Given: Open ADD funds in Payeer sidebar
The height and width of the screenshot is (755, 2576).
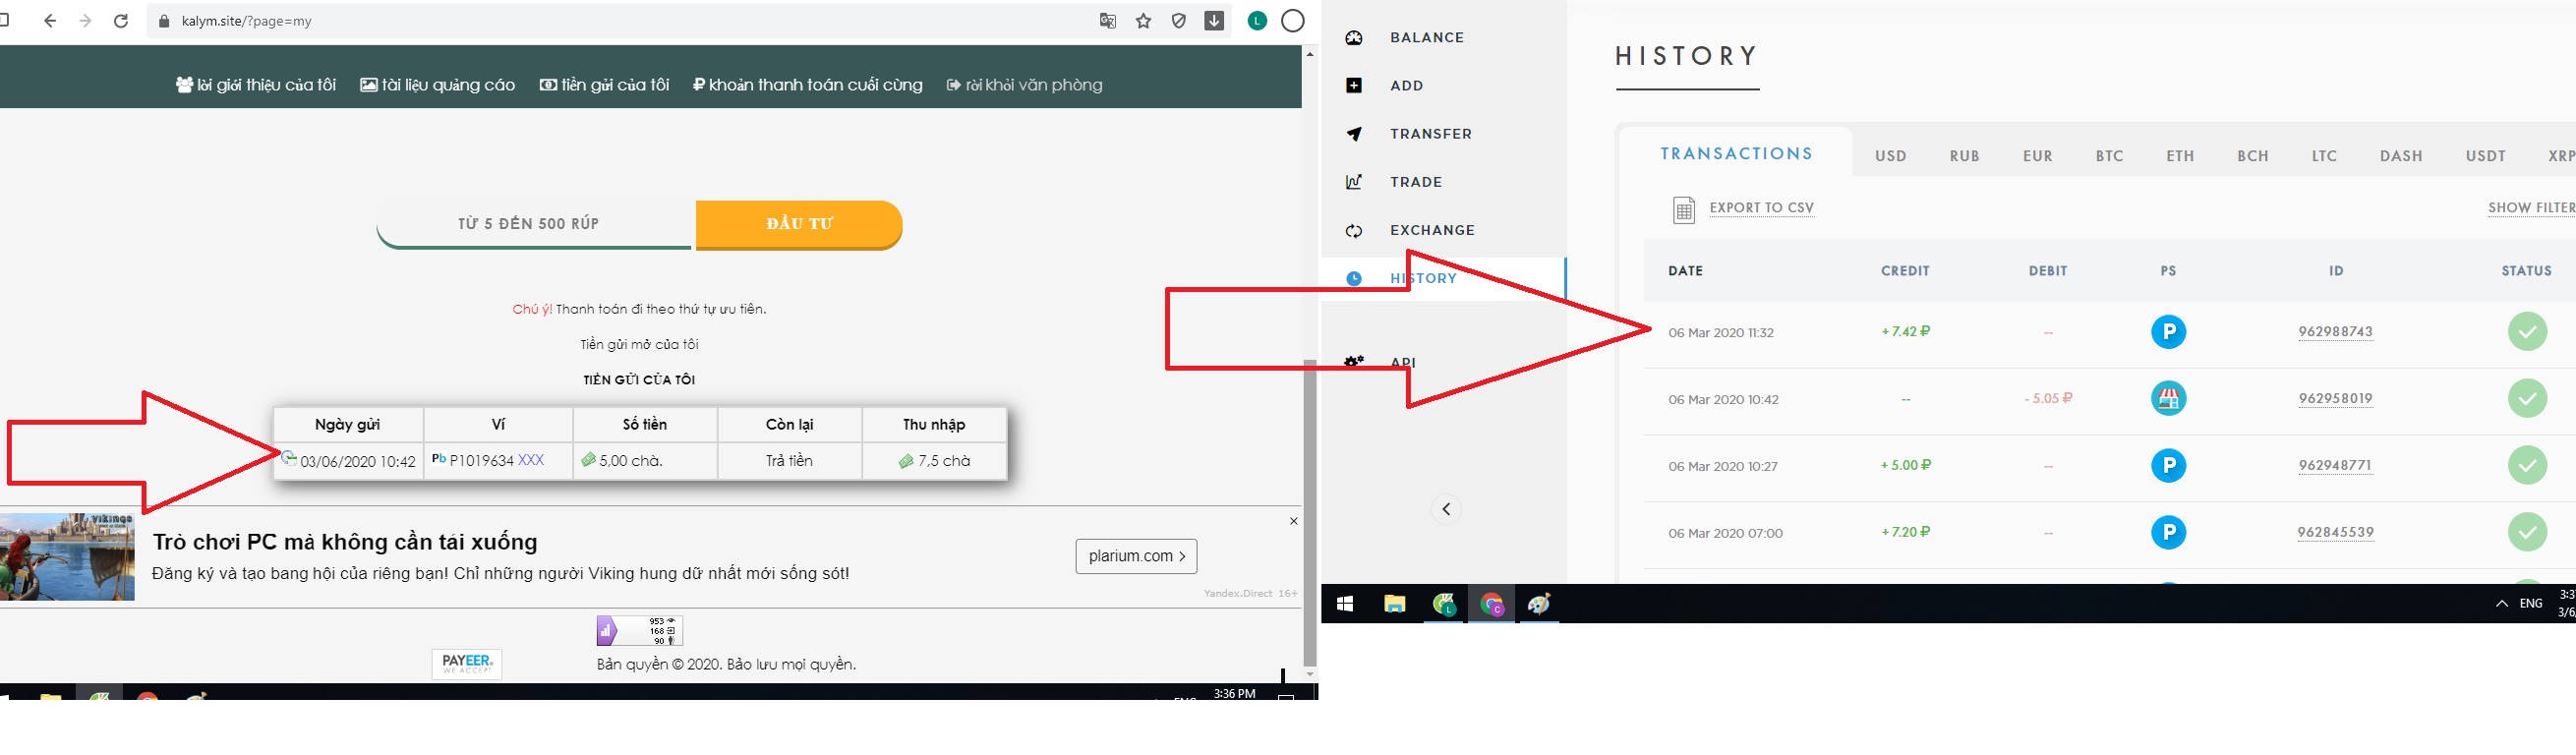Looking at the screenshot, I should pos(1406,86).
